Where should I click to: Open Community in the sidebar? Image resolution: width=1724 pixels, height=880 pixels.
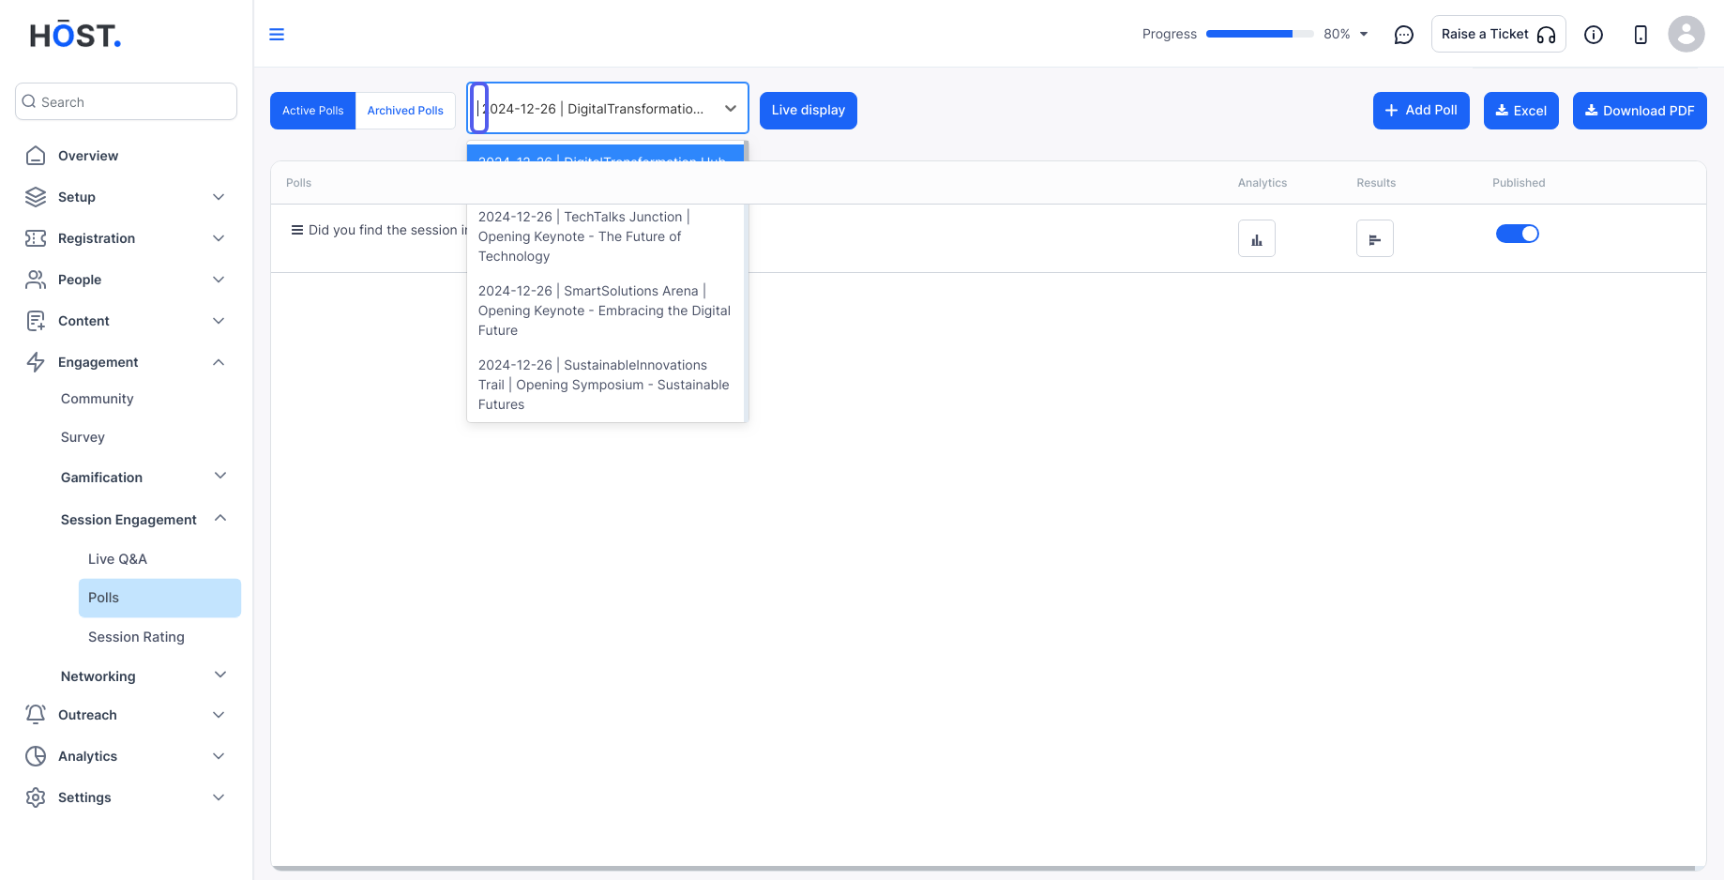(x=98, y=399)
